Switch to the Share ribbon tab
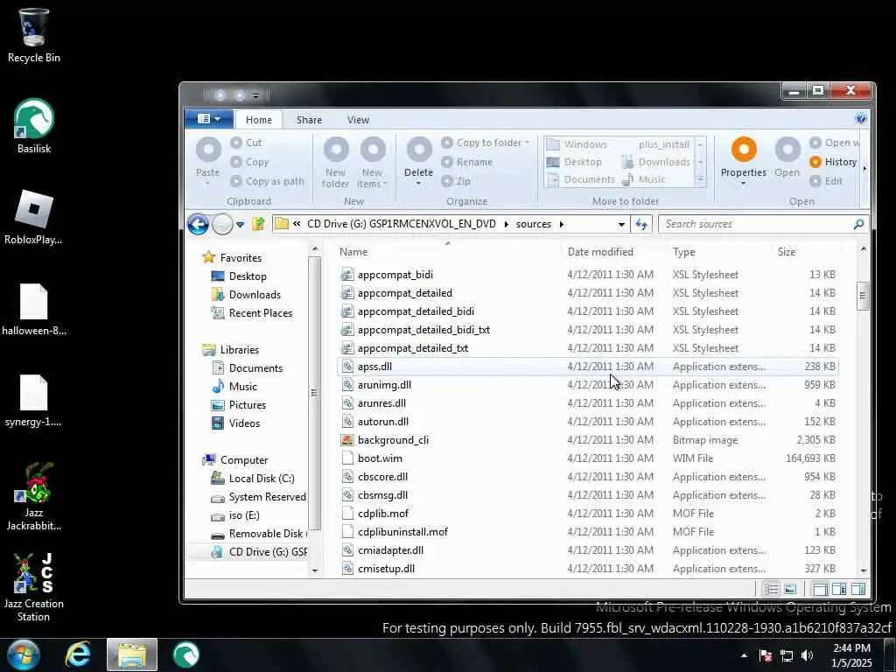Image resolution: width=896 pixels, height=672 pixels. (309, 119)
